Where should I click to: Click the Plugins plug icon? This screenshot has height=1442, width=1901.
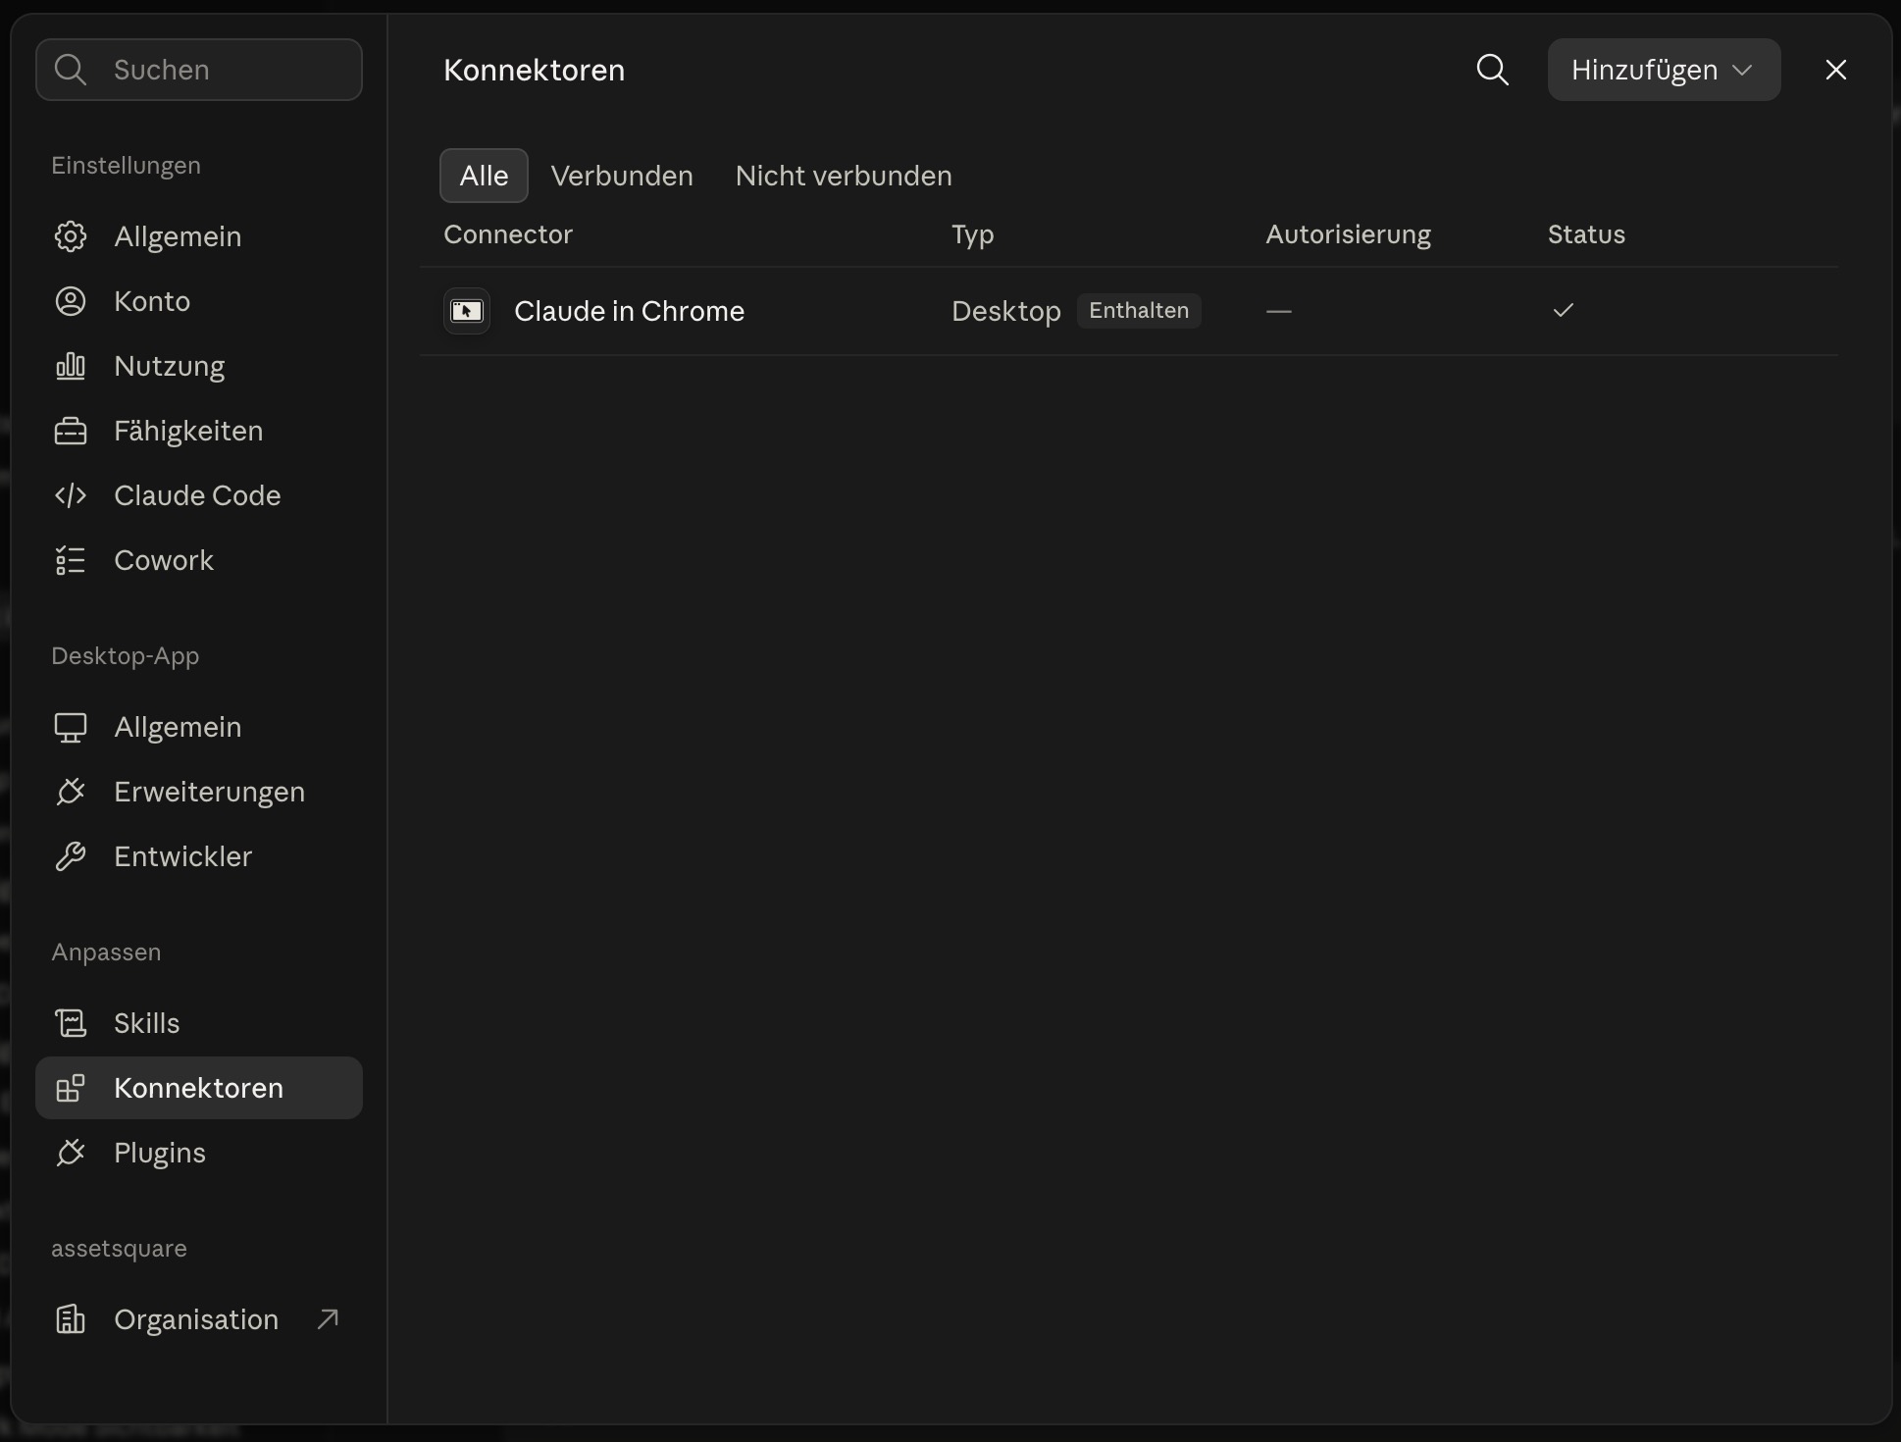(x=71, y=1153)
